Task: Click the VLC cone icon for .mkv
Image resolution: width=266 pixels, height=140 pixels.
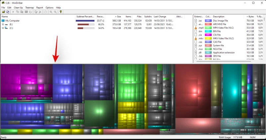Action: [196, 39]
